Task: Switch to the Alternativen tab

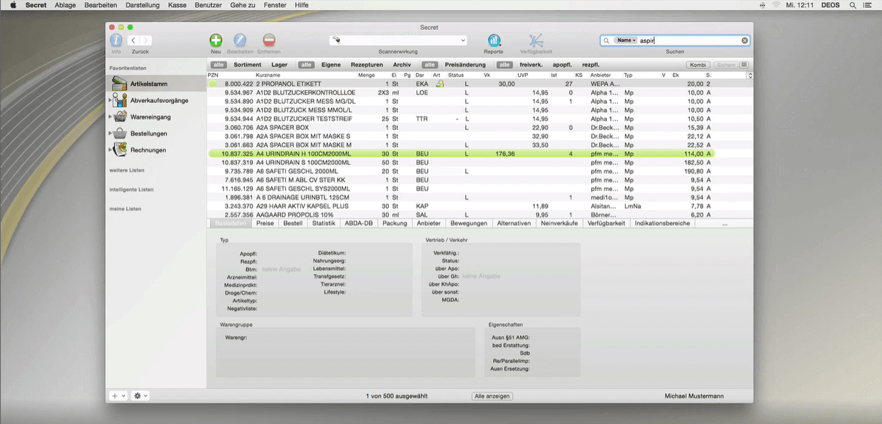Action: [514, 223]
